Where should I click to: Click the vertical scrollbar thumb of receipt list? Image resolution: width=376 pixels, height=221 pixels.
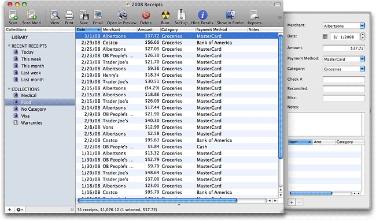[x=281, y=96]
